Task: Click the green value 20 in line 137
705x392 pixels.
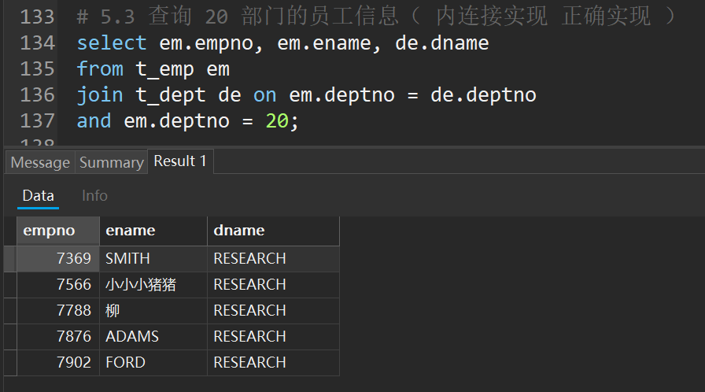Action: 277,121
